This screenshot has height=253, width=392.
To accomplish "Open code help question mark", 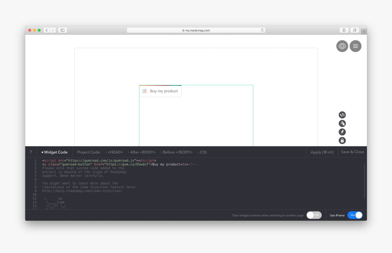I will pyautogui.click(x=31, y=152).
